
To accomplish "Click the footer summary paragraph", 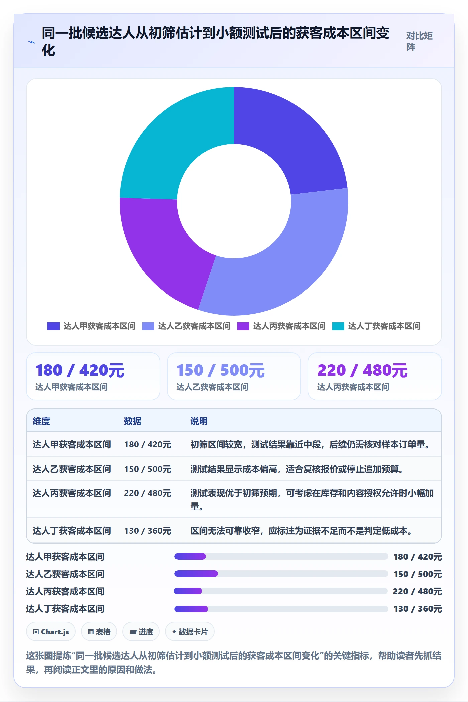I will tap(234, 662).
